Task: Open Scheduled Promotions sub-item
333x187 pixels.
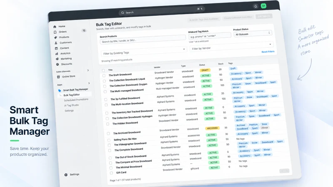Action: coord(76,100)
